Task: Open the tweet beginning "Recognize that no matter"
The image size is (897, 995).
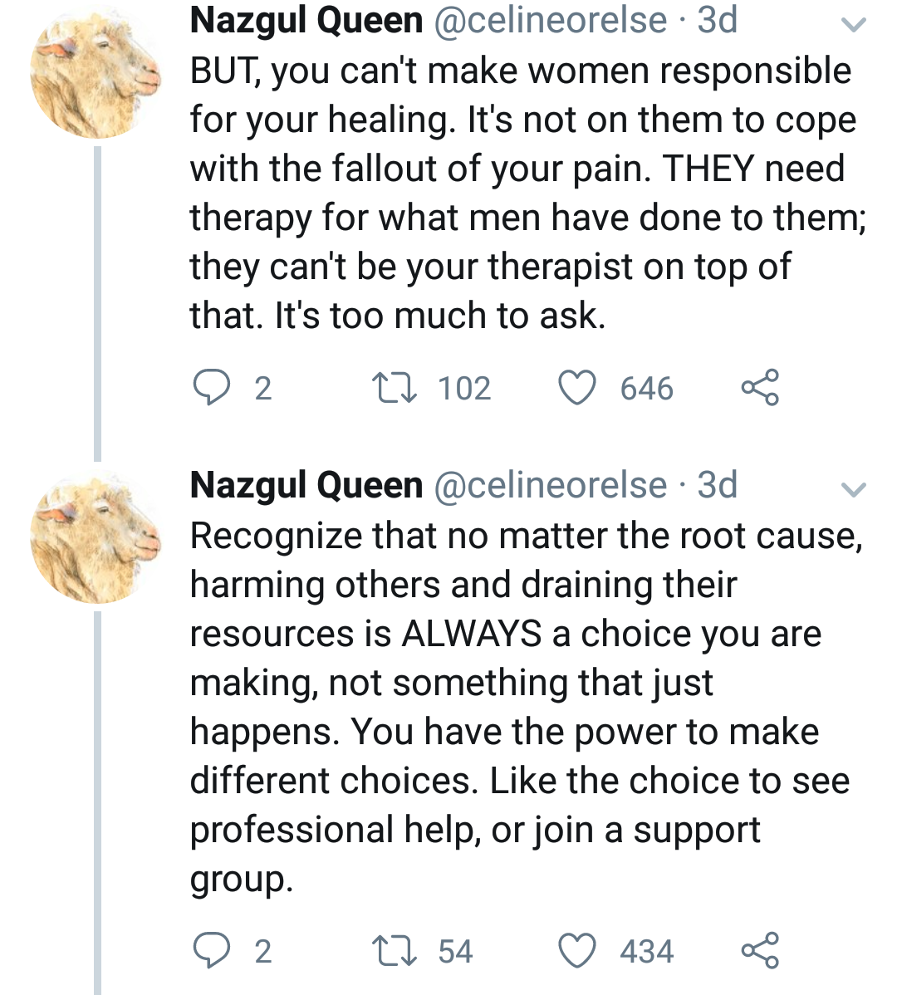Action: tap(523, 706)
